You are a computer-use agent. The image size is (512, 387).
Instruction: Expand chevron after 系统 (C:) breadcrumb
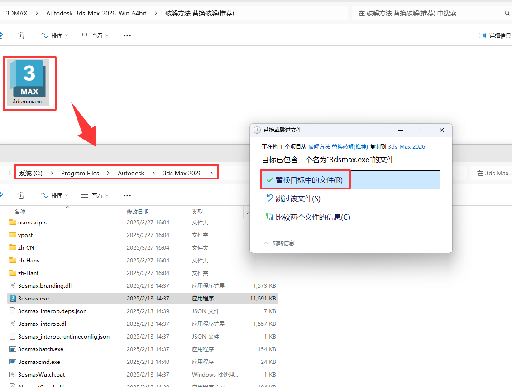tap(52, 173)
